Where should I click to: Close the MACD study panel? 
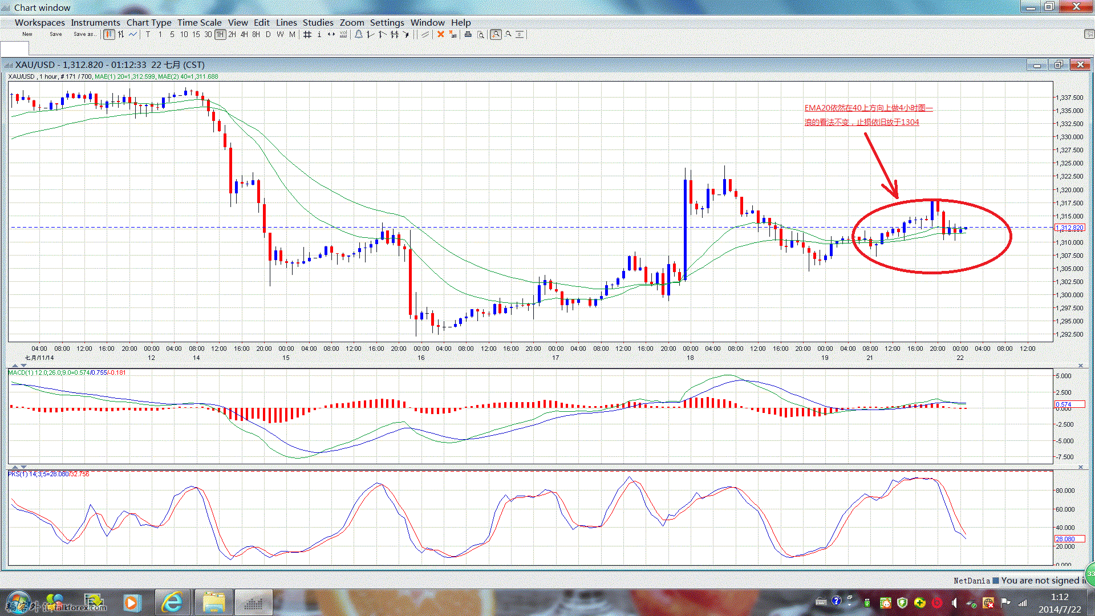(1080, 365)
